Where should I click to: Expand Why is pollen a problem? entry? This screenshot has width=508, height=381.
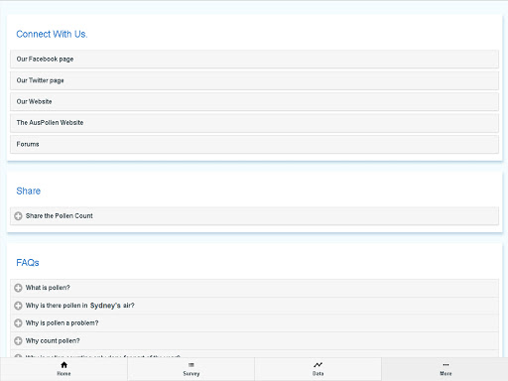(254, 322)
